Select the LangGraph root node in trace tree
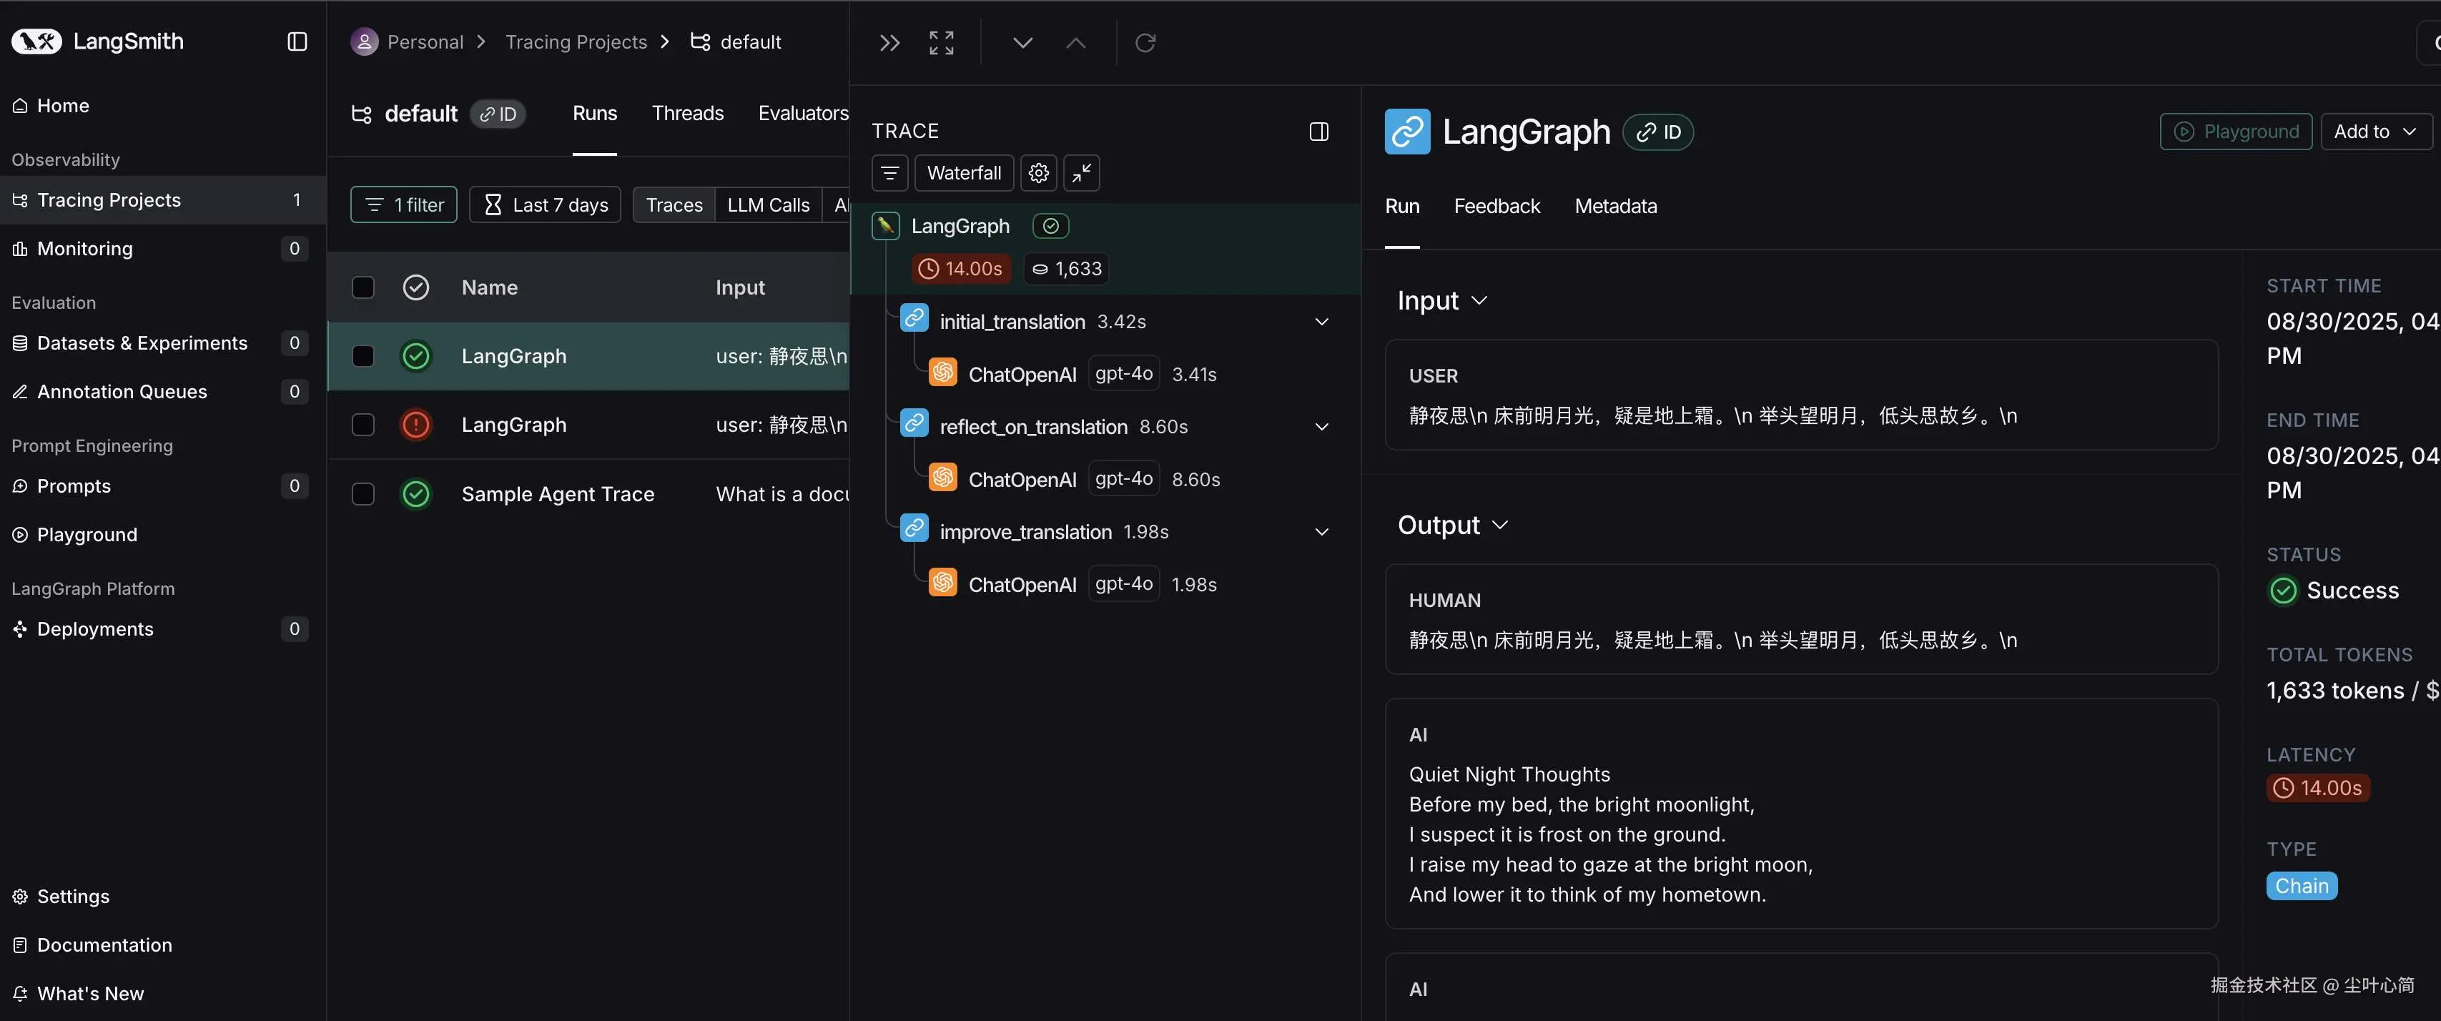The width and height of the screenshot is (2441, 1021). 1105,248
